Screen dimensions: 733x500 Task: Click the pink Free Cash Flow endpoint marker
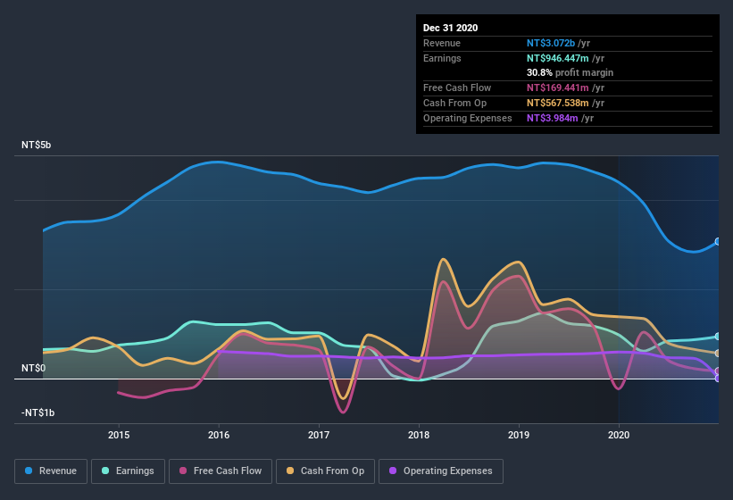[x=718, y=371]
